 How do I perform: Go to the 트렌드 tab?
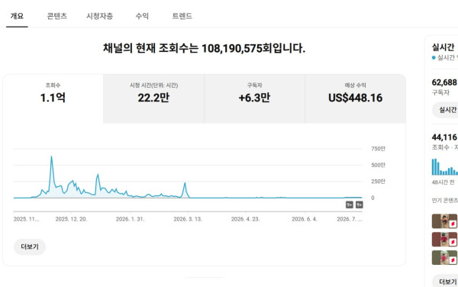coord(182,16)
